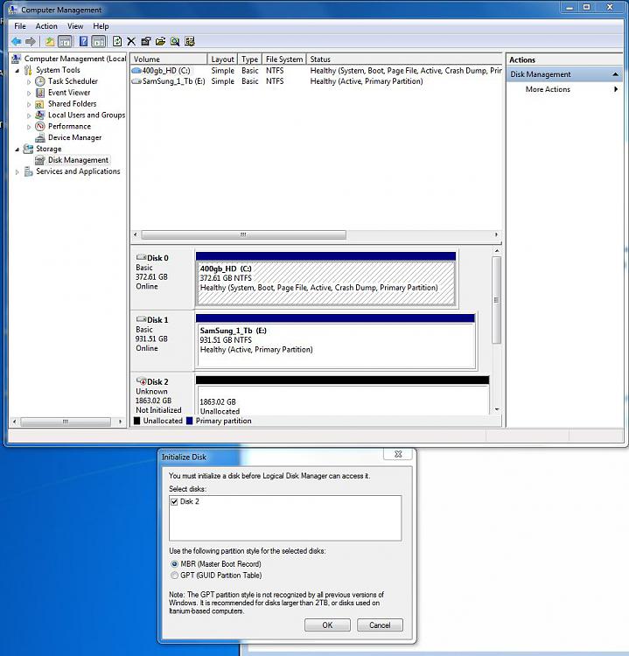Open the Help menu

(x=101, y=26)
